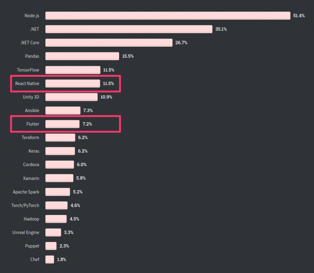Select the Teraform label

pyautogui.click(x=31, y=138)
